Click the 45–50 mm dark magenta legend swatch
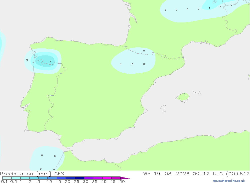Image resolution: width=250 pixels, height=183 pixels. (116, 178)
